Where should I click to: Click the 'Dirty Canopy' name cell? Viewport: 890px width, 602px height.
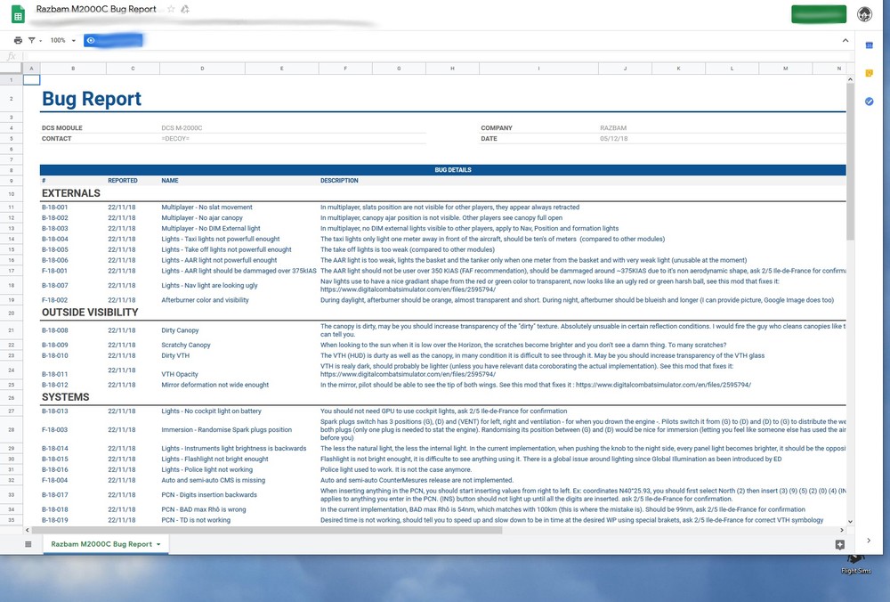tap(180, 330)
